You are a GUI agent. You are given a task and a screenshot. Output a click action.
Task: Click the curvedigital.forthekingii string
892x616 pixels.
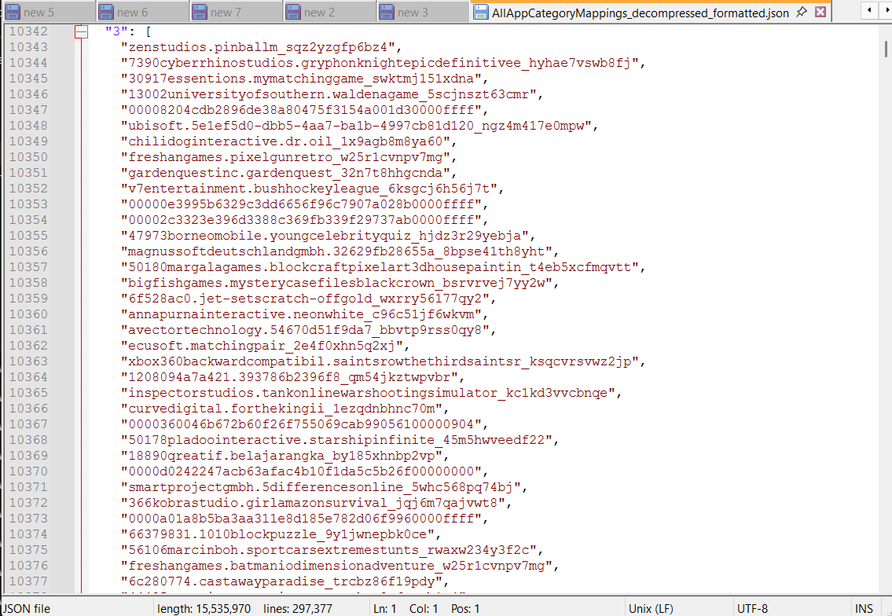tap(281, 409)
